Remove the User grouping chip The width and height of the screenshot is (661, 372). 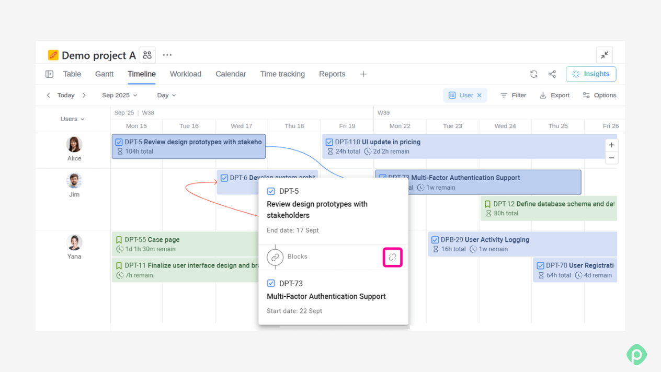[x=479, y=95]
